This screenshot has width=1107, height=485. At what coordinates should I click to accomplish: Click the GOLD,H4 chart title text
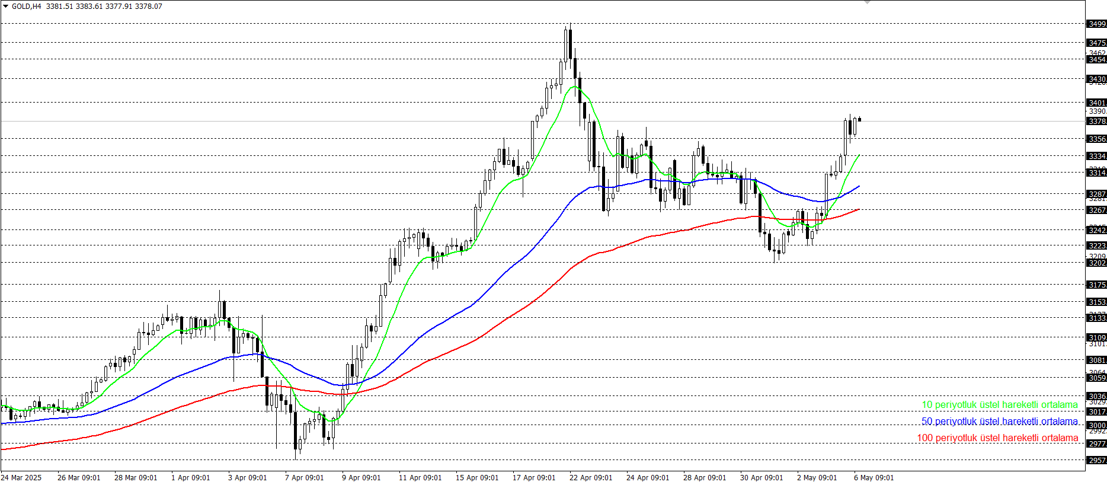27,7
